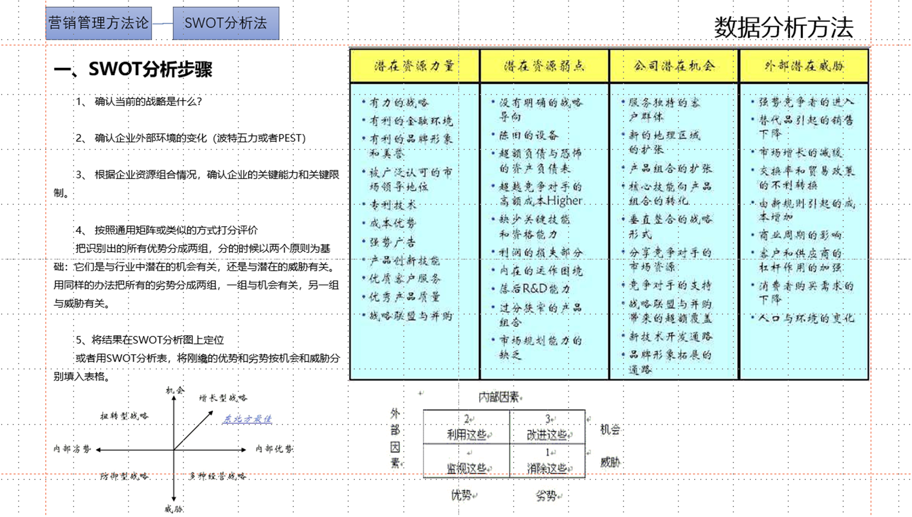Click the 东北方最佳 underlined link

coord(247,419)
